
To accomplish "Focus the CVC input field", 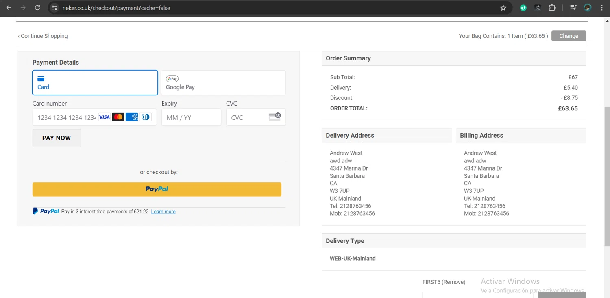I will pos(256,117).
